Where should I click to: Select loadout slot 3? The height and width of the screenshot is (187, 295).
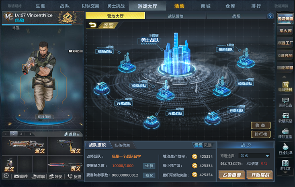[x=21, y=134]
